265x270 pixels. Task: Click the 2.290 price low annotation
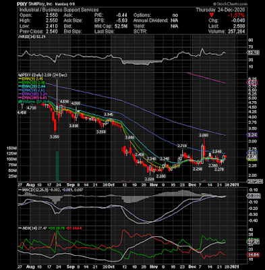coord(198,169)
